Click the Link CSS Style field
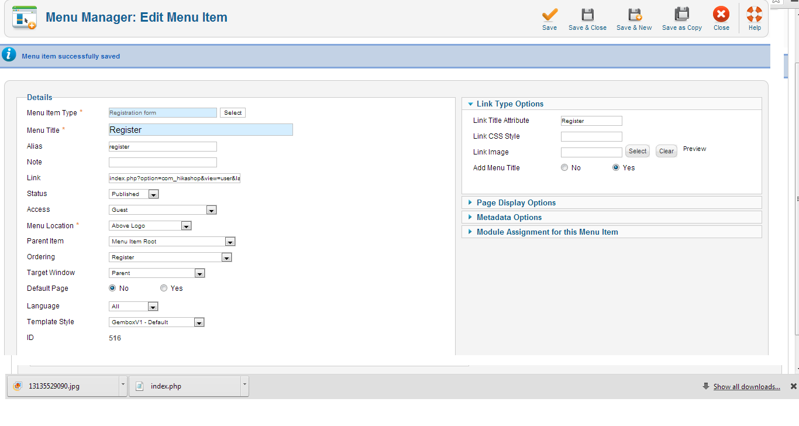The height and width of the screenshot is (426, 799). coord(591,136)
